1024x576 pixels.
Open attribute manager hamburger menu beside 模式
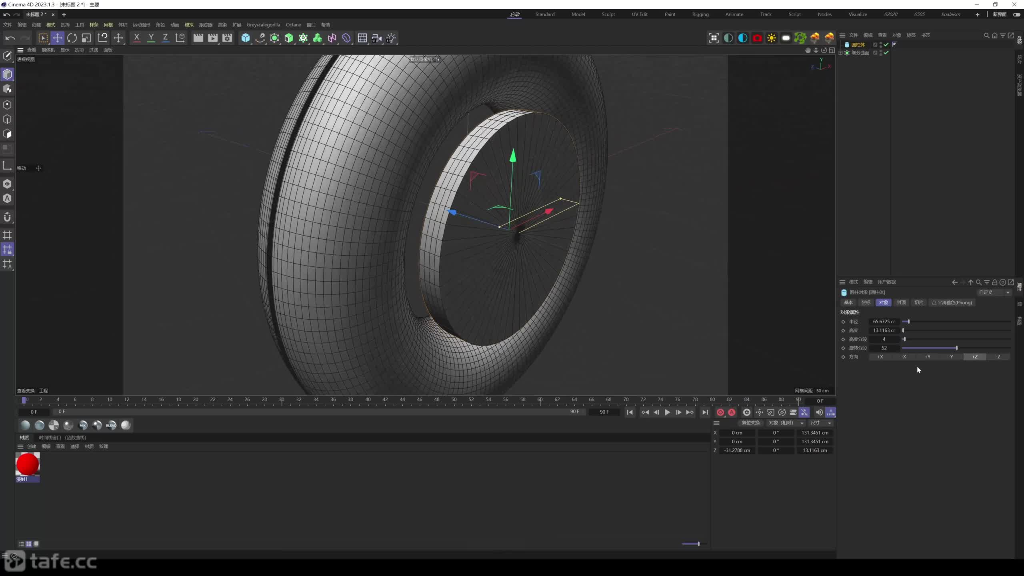[842, 282]
